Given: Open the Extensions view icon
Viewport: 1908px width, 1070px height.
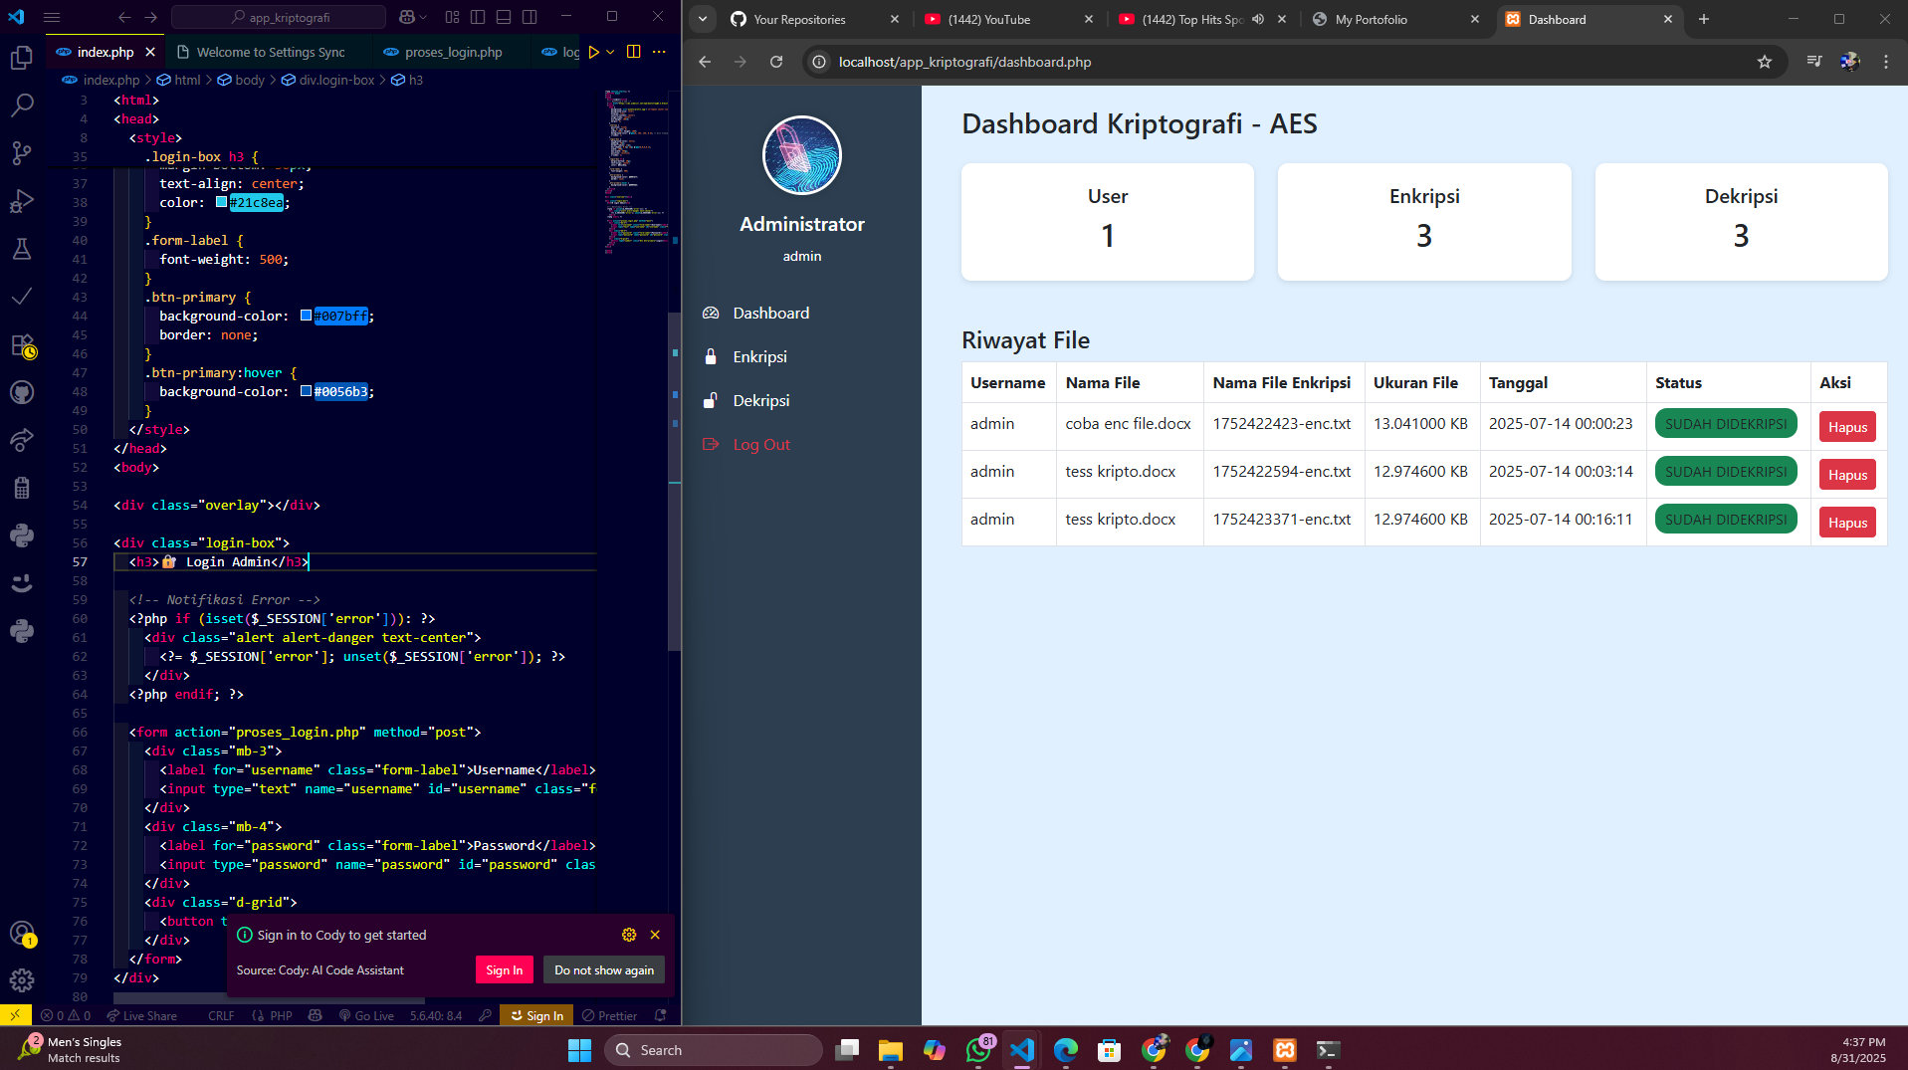Looking at the screenshot, I should 22,345.
